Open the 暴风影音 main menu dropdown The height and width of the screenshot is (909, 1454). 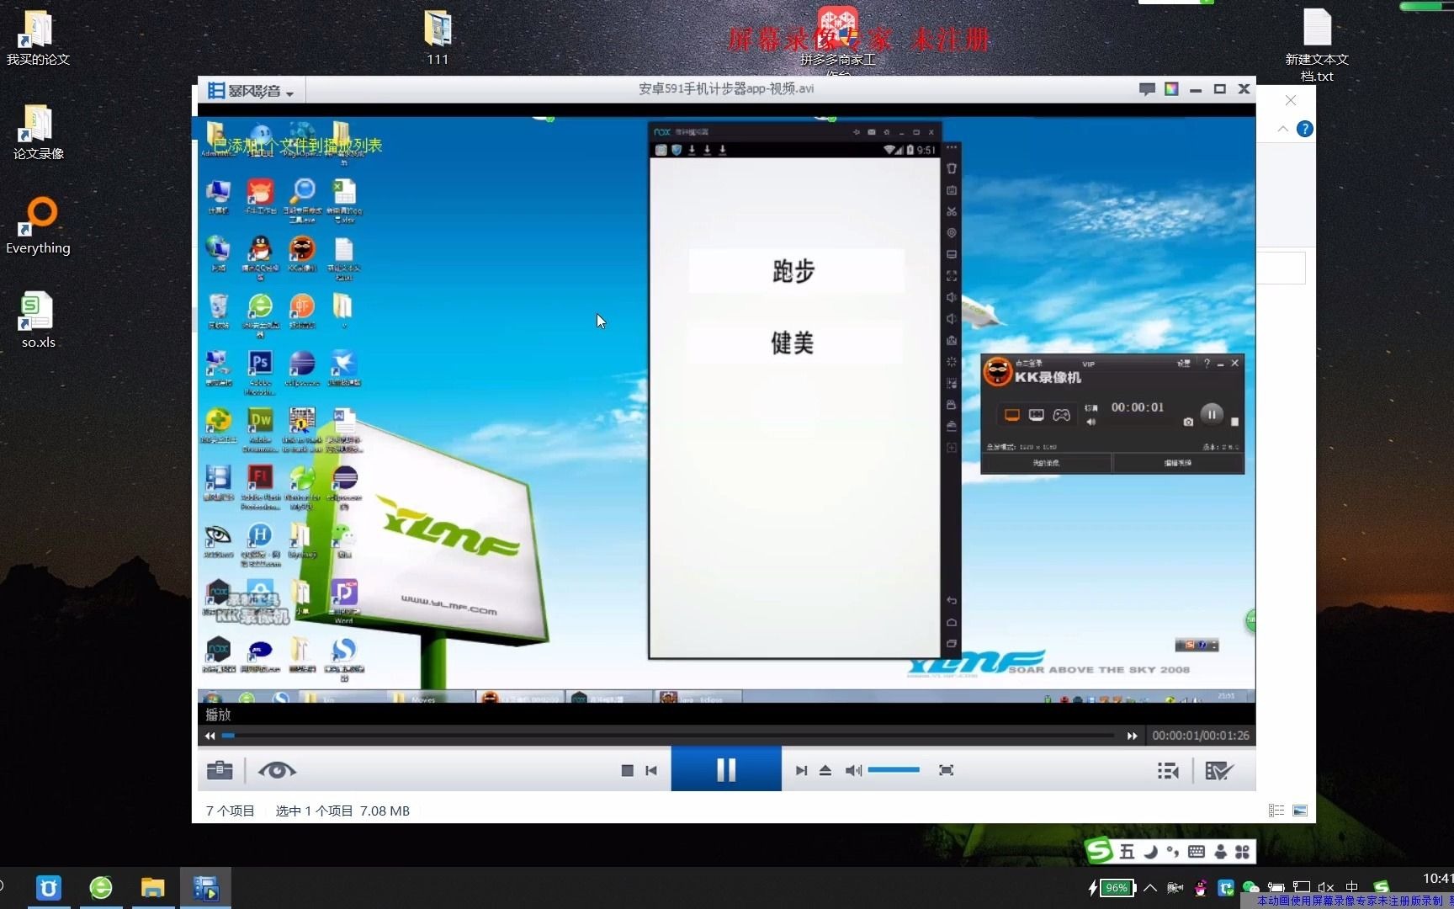click(x=250, y=91)
